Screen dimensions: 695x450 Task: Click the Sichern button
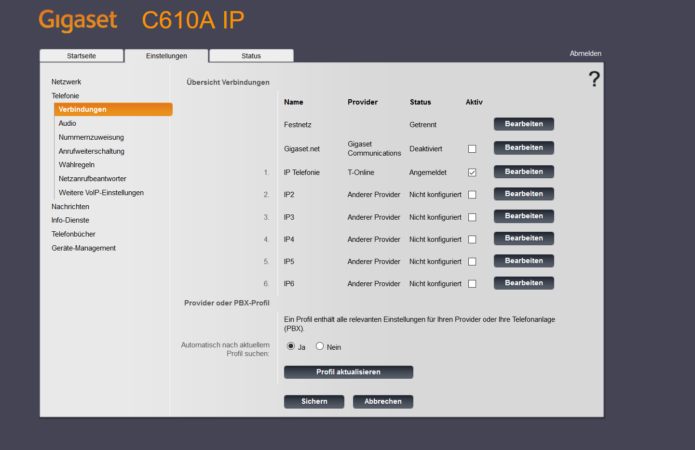coord(314,401)
